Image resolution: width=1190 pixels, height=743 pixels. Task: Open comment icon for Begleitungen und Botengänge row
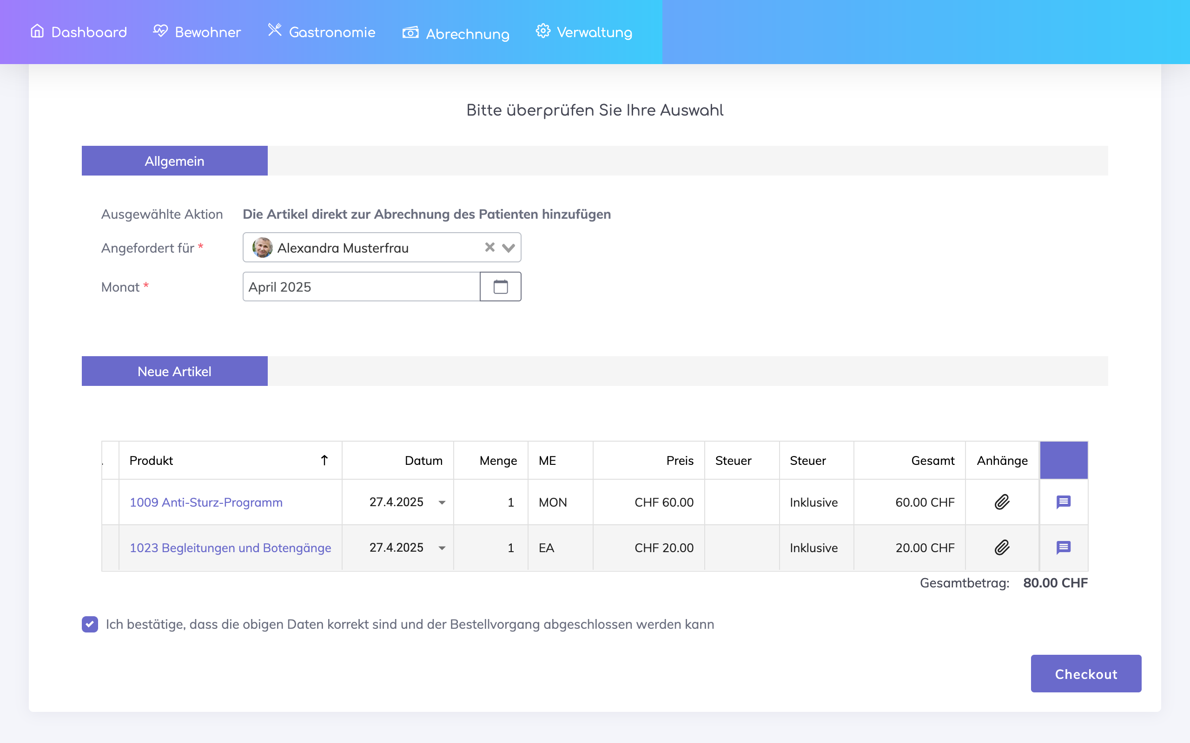point(1063,547)
